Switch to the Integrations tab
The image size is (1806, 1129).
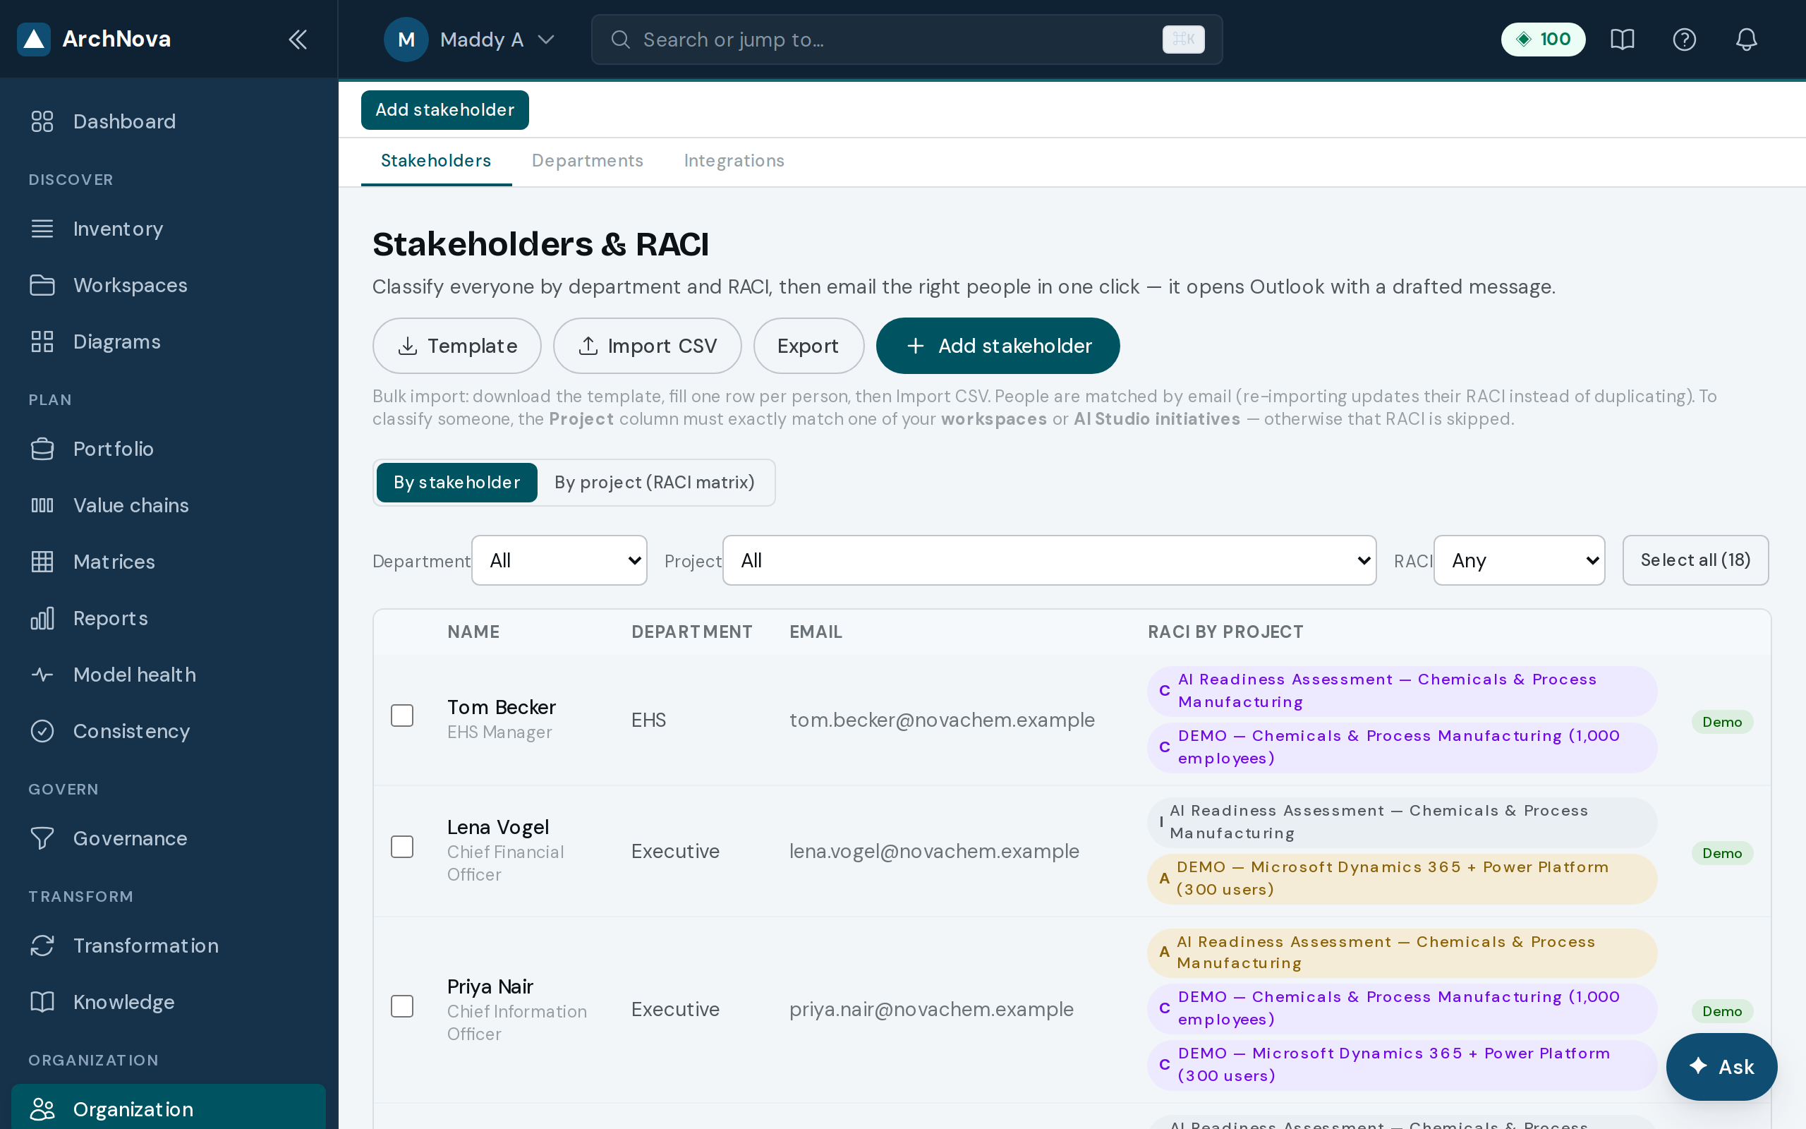pos(734,161)
